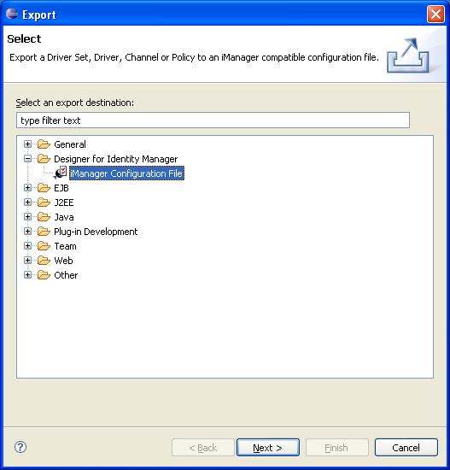Expand the J2EE tree node
This screenshot has width=450, height=470.
27,203
